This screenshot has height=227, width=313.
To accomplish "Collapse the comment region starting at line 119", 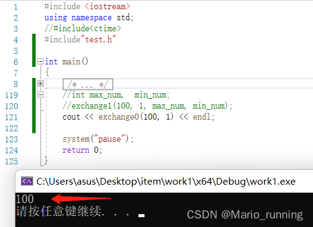I will click(x=41, y=94).
